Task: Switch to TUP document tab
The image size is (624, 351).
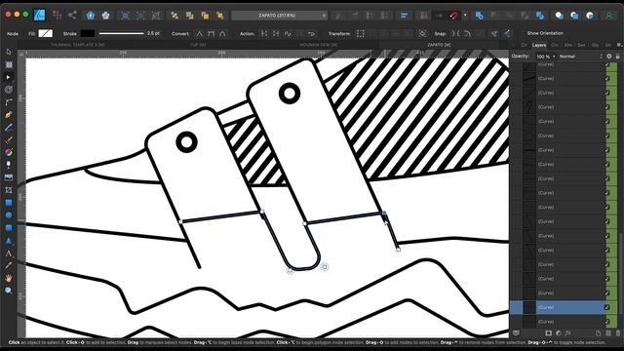Action: coord(198,45)
